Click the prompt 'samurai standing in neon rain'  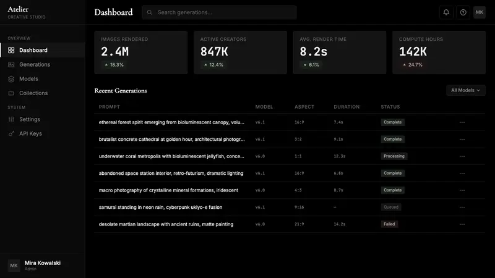[160, 208]
